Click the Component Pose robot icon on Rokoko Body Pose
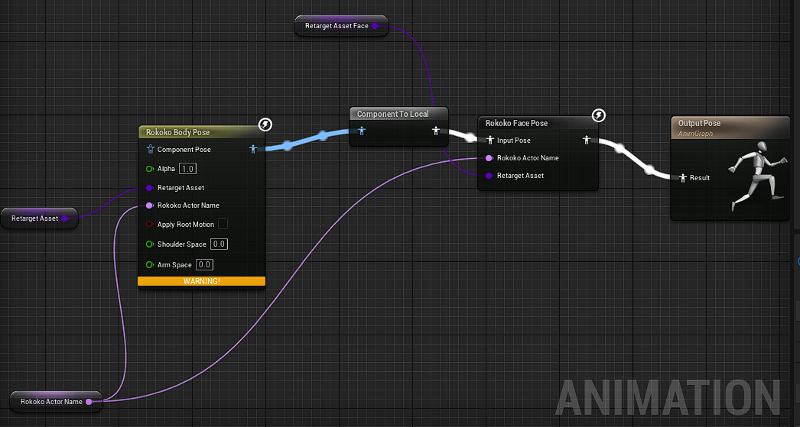Screen dimensions: 800x427 (150, 149)
